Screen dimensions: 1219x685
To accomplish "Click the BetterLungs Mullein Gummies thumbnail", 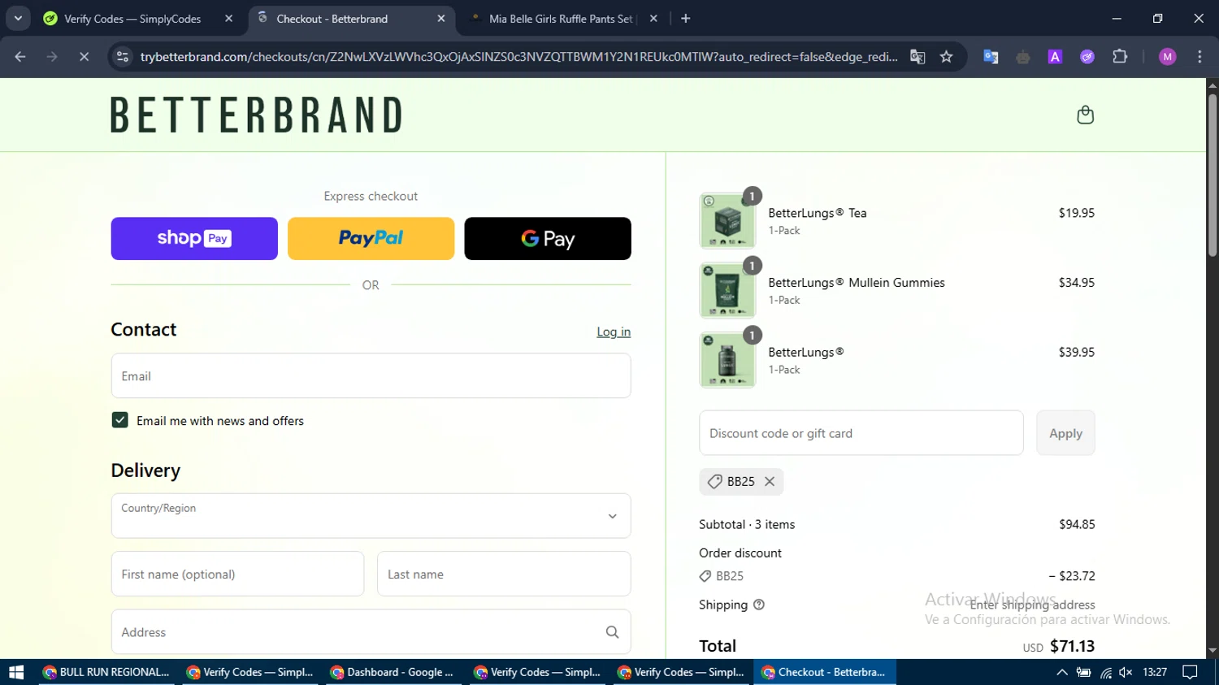I will tap(727, 290).
